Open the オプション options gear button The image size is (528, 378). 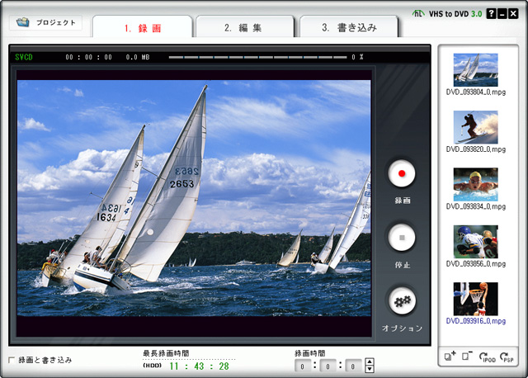(402, 301)
